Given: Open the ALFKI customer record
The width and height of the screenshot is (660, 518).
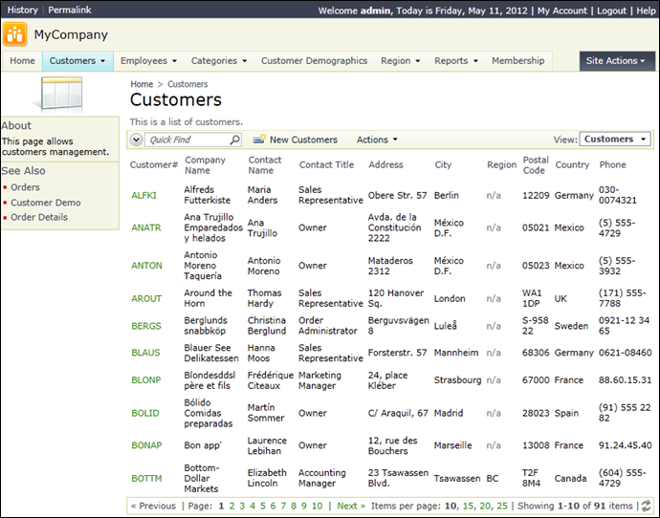Looking at the screenshot, I should point(143,195).
